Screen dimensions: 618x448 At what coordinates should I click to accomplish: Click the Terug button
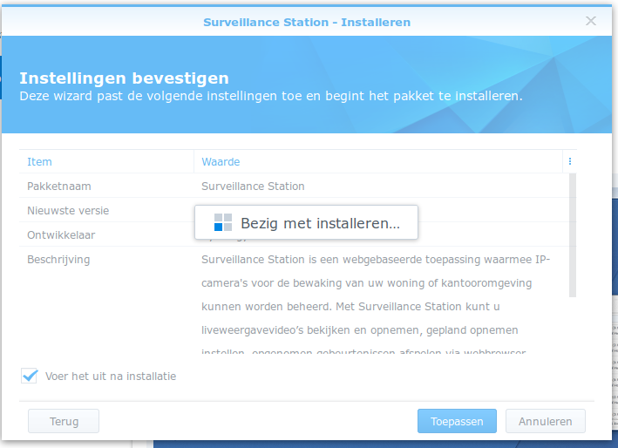pyautogui.click(x=64, y=421)
